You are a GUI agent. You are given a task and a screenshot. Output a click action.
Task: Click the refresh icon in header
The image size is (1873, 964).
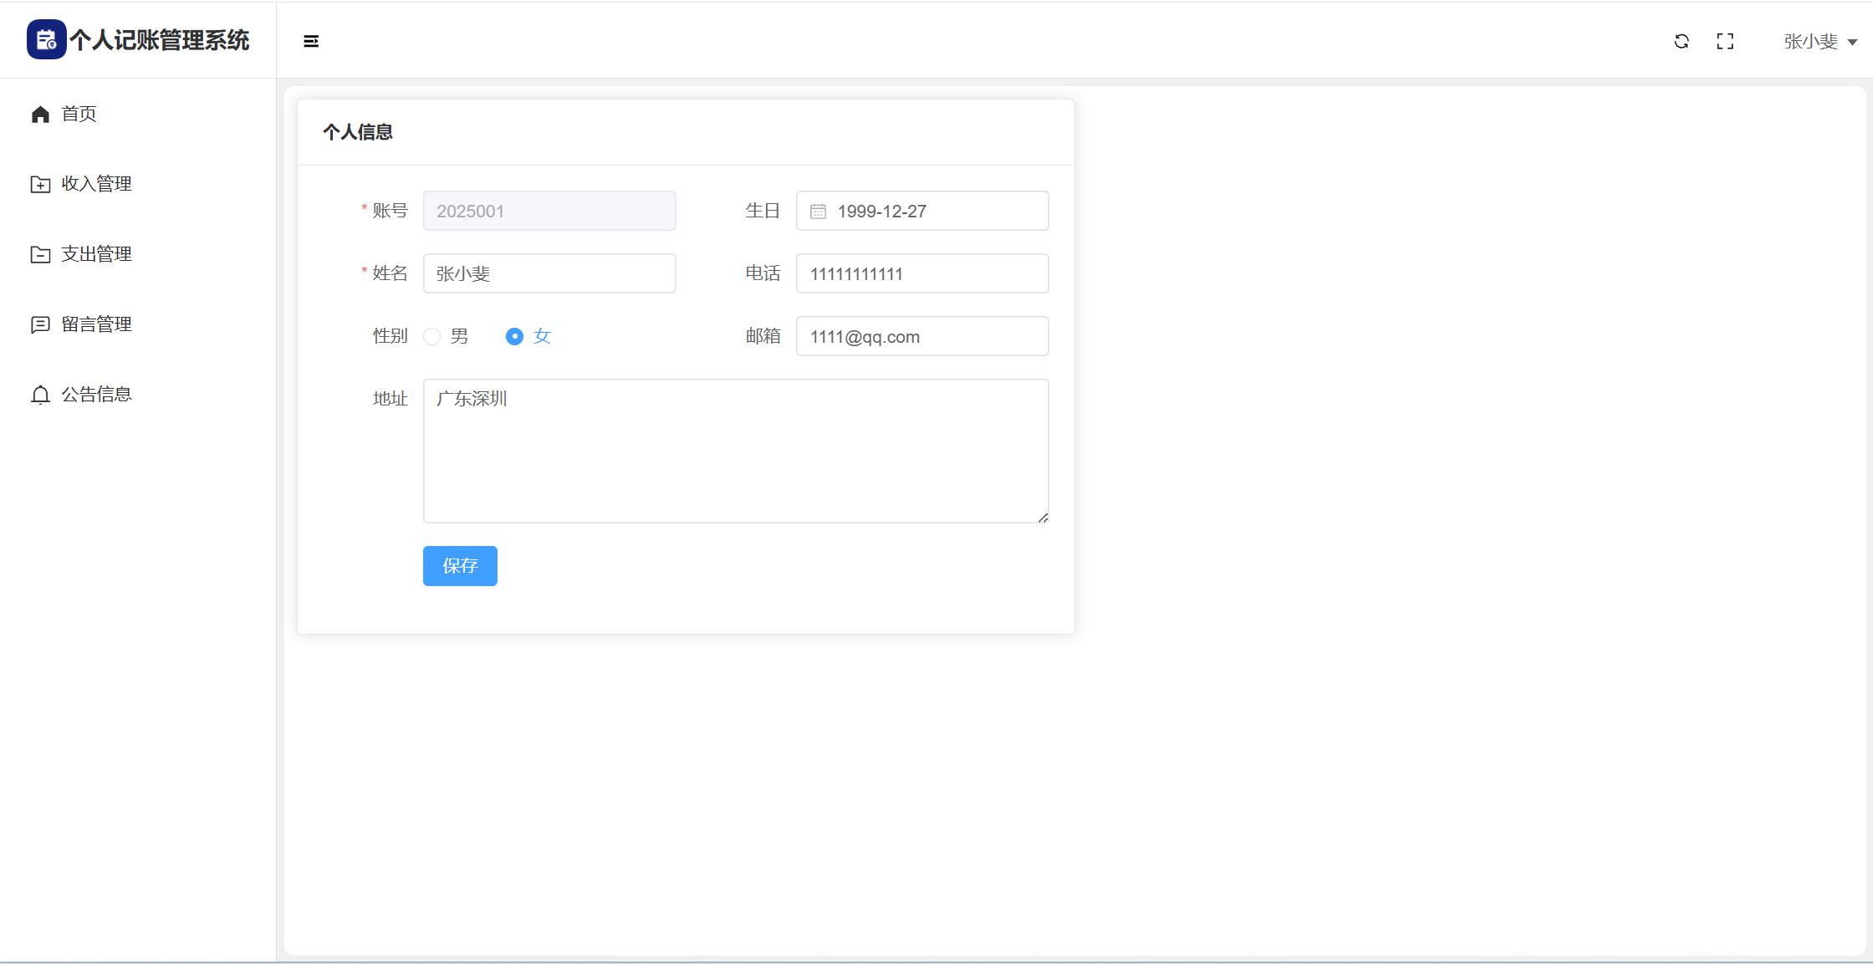[x=1682, y=41]
